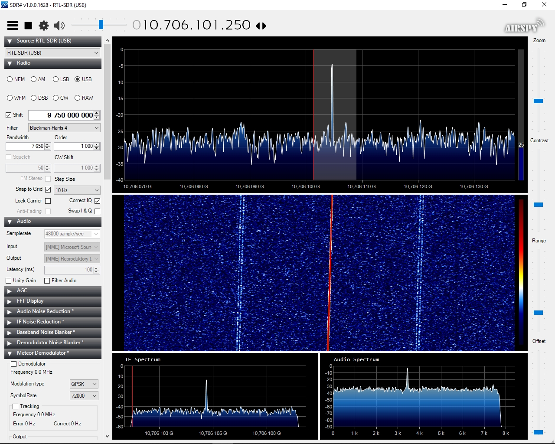Adjust the Zoom slider
Image resolution: width=555 pixels, height=444 pixels.
(538, 101)
